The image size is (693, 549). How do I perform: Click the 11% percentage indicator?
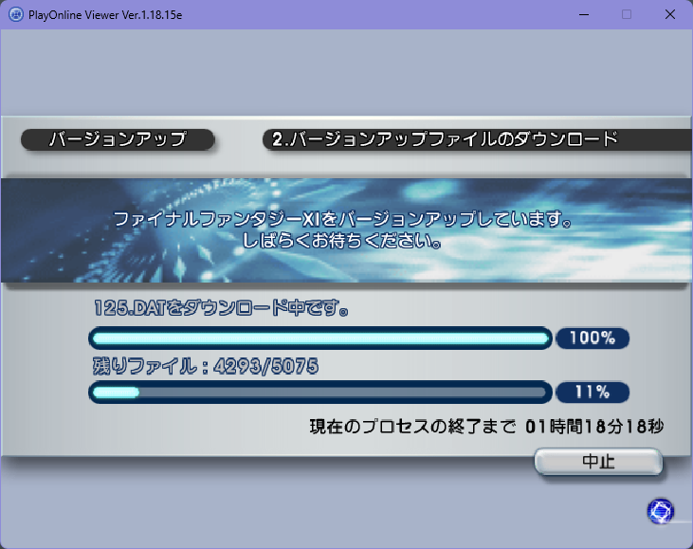[x=593, y=393]
